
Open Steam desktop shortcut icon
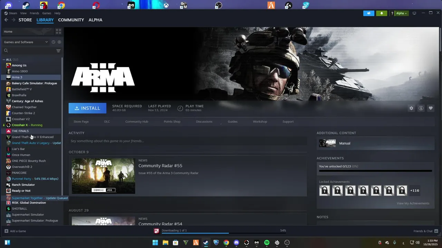coord(26,5)
